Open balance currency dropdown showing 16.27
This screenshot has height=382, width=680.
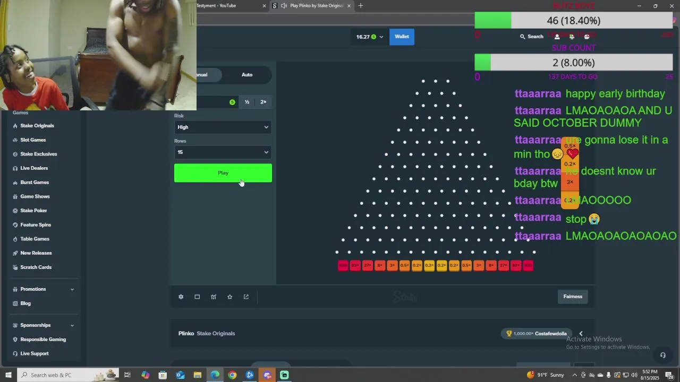tap(370, 37)
